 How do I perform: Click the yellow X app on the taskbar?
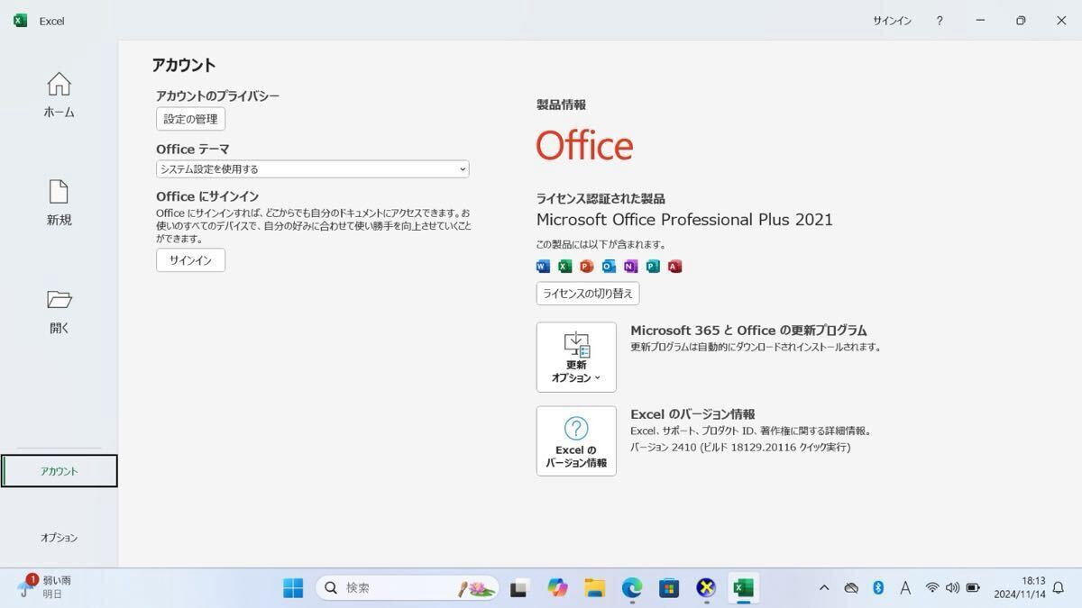(x=706, y=588)
